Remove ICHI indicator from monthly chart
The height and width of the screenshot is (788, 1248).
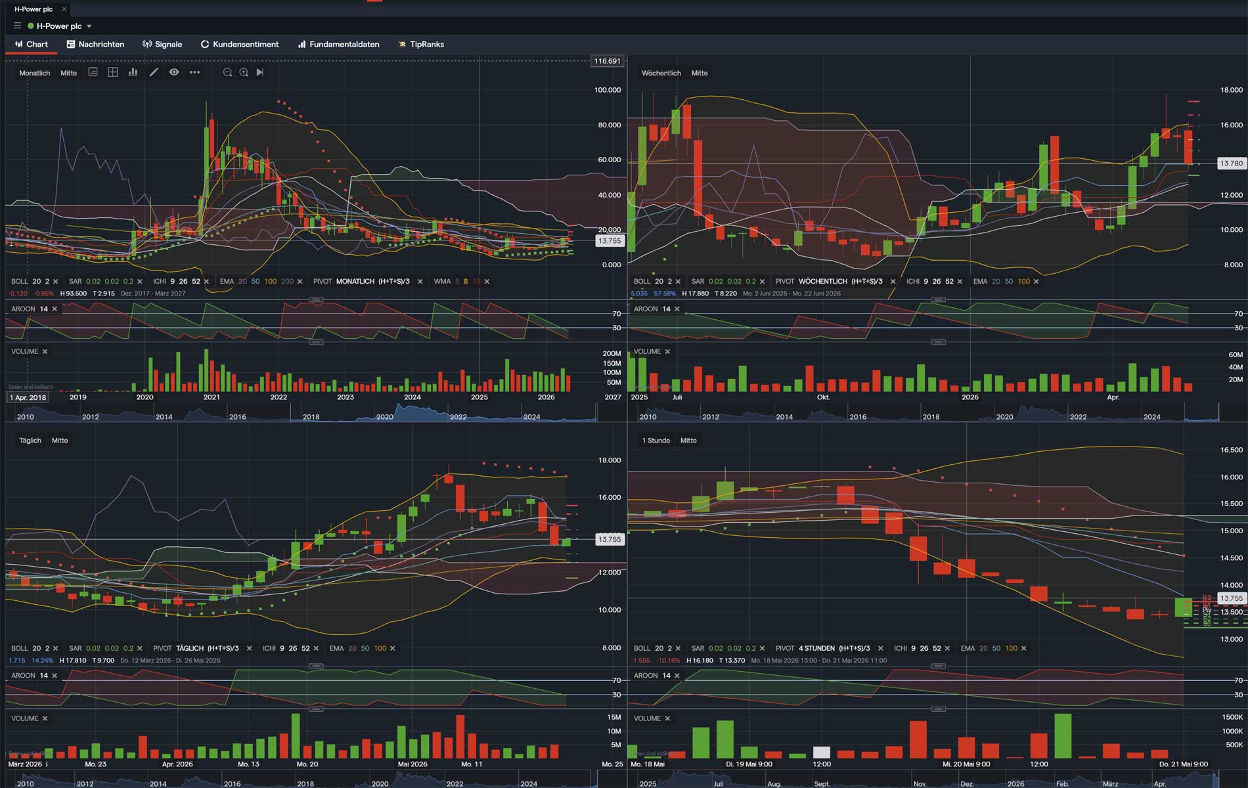(x=206, y=282)
